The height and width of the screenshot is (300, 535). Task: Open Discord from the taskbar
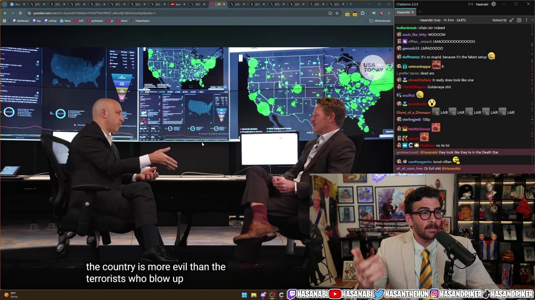pyautogui.click(x=263, y=295)
